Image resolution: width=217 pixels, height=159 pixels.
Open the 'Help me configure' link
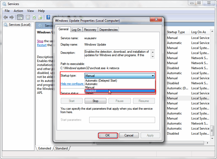[73, 84]
